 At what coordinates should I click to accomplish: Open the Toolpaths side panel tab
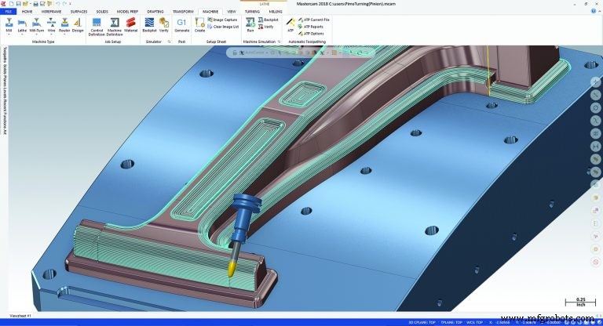click(x=5, y=54)
